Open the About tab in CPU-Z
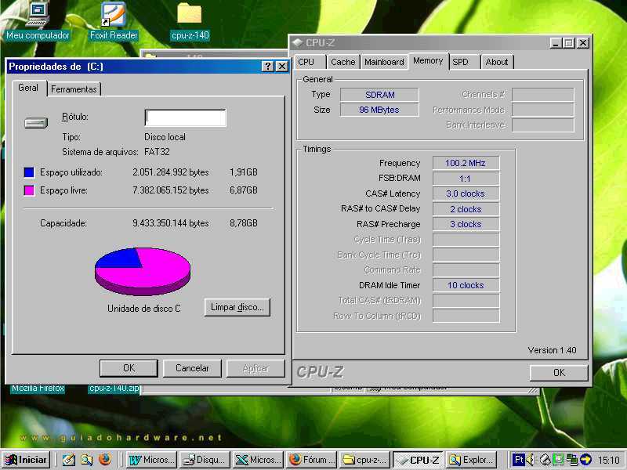The height and width of the screenshot is (470, 627). 497,62
